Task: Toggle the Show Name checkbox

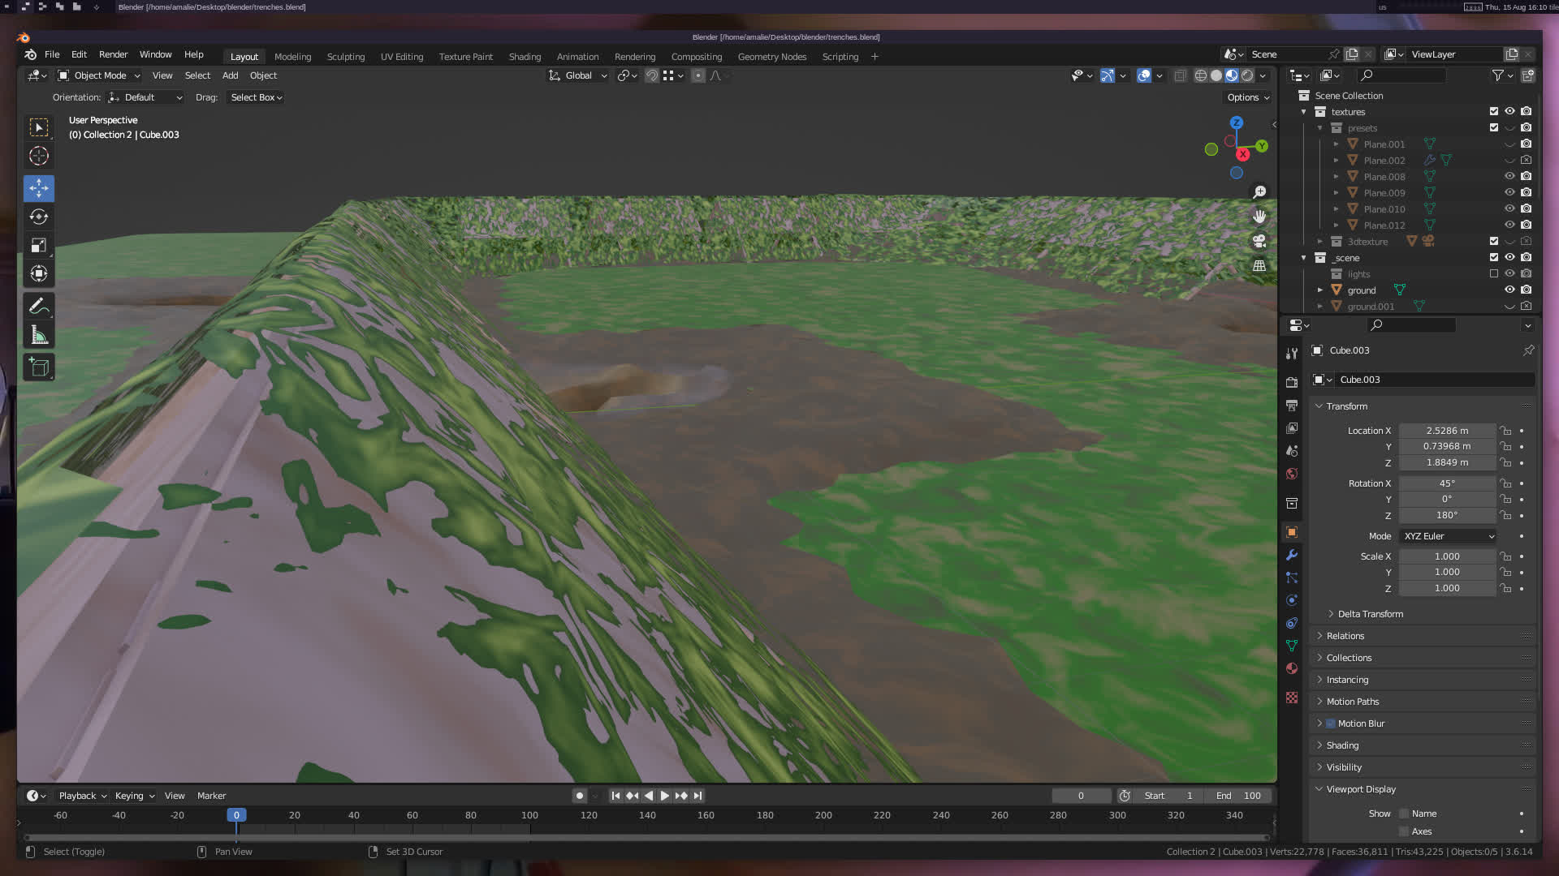Action: click(1404, 814)
